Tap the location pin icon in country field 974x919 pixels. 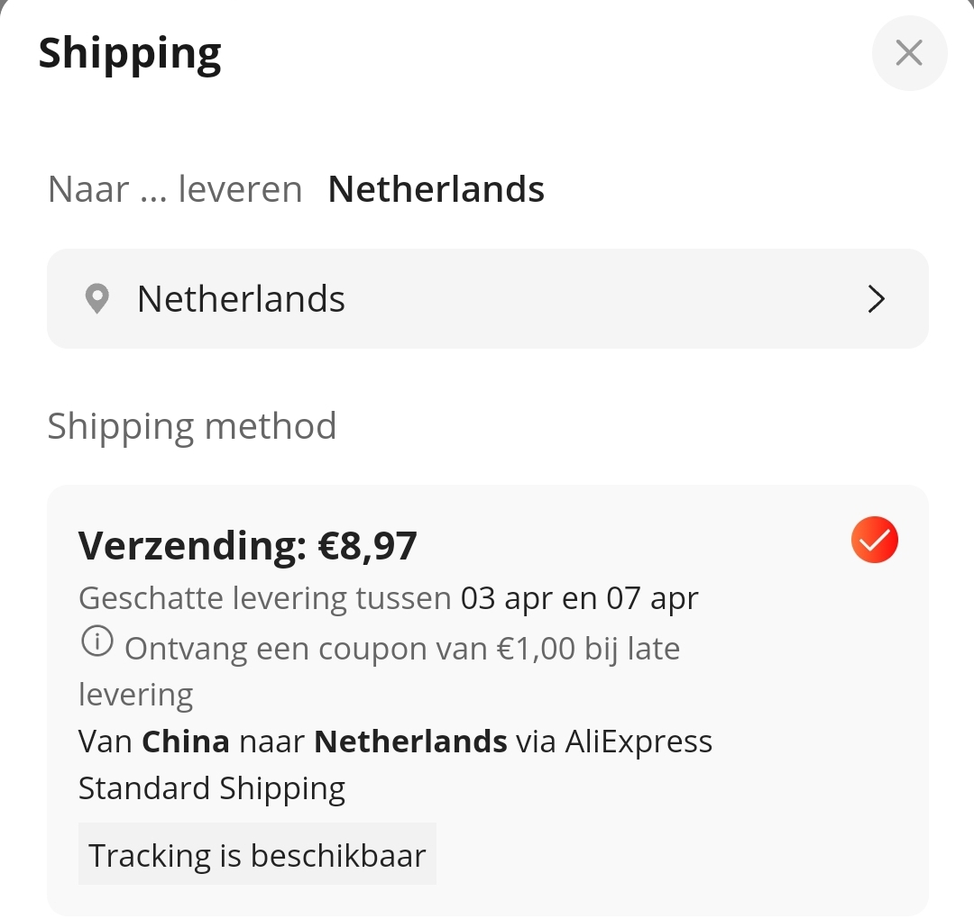point(95,298)
